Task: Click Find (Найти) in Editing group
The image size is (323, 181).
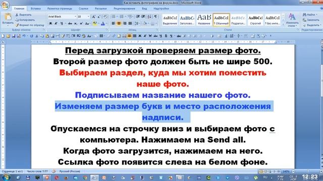Action: (310, 15)
